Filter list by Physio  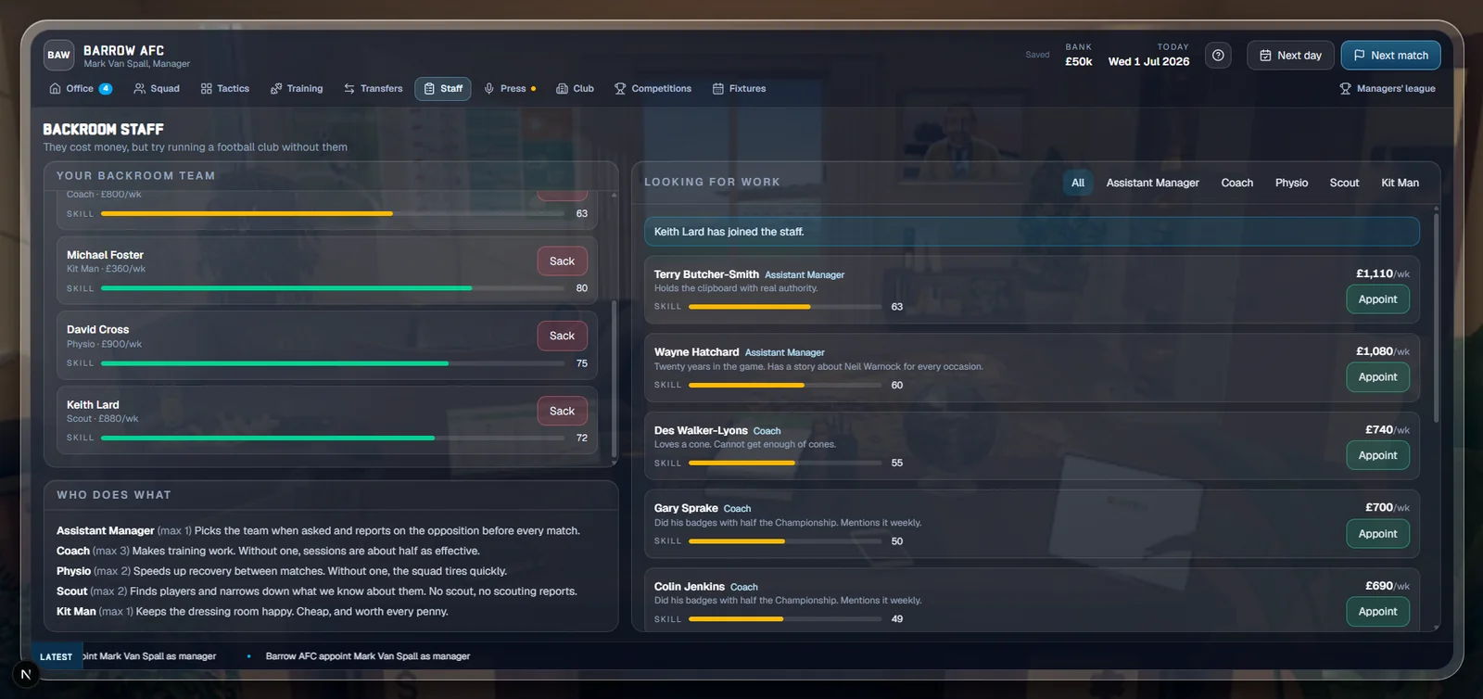1291,183
